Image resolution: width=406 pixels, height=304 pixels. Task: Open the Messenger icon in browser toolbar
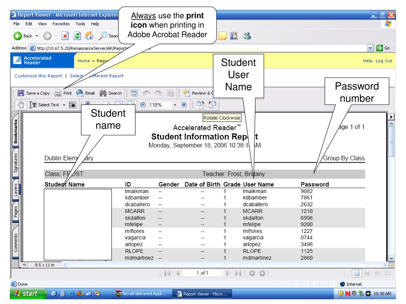(x=247, y=36)
